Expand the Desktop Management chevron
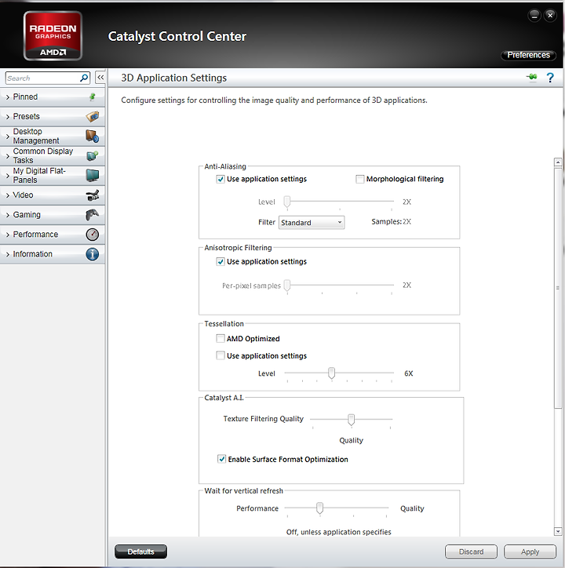The height and width of the screenshot is (568, 565). [x=8, y=137]
